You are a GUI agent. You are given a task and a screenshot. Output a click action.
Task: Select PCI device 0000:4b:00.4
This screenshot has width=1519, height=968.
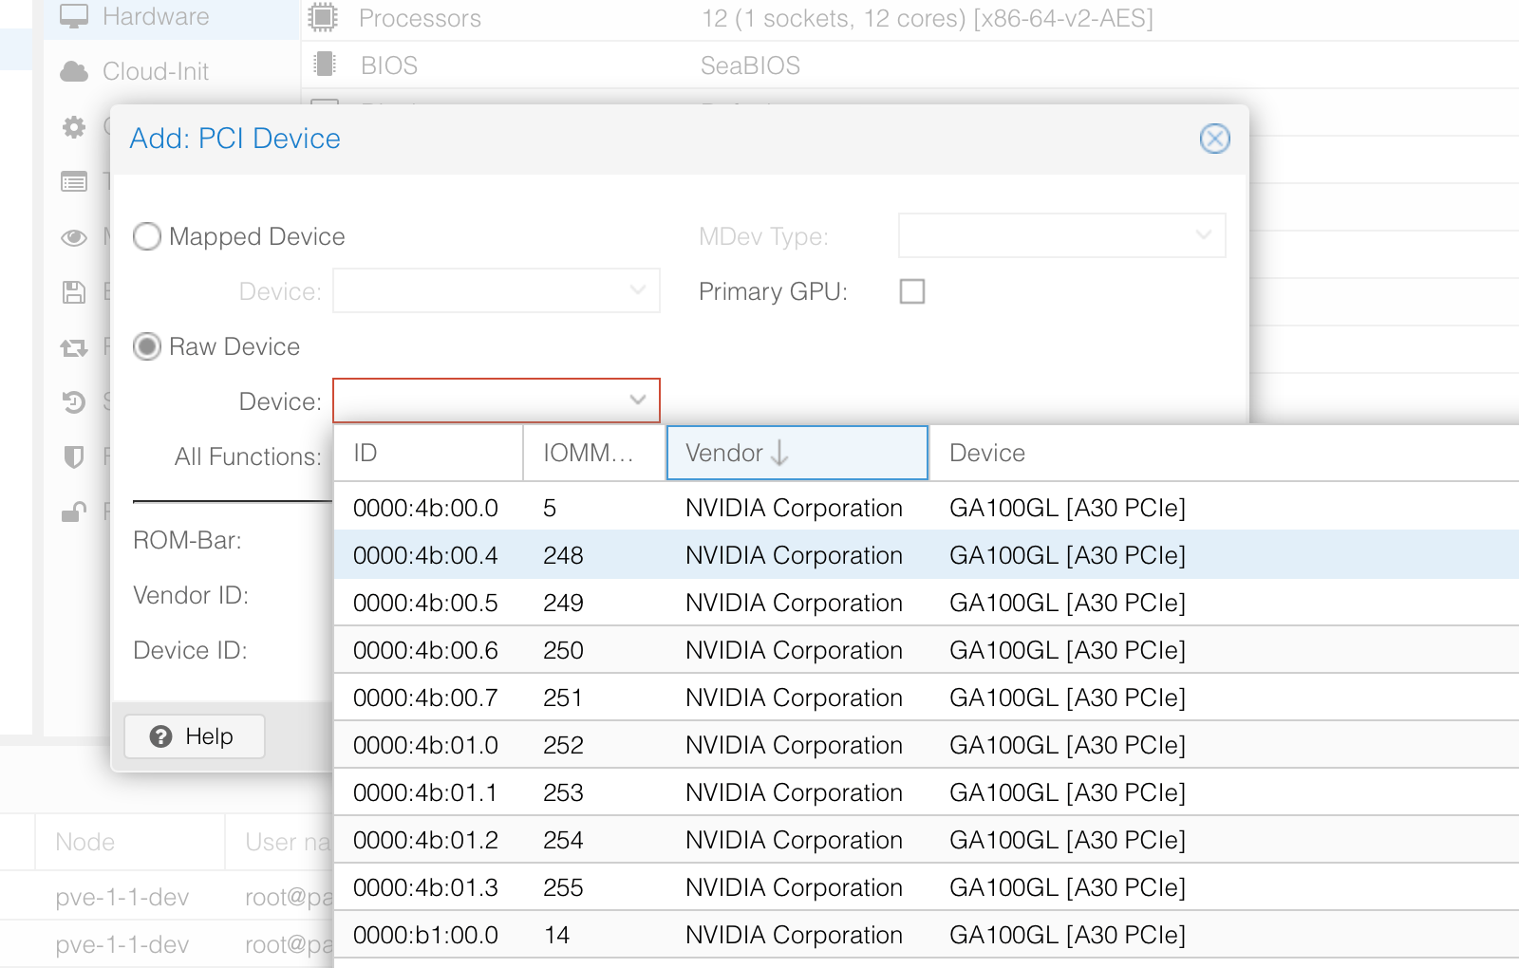927,555
